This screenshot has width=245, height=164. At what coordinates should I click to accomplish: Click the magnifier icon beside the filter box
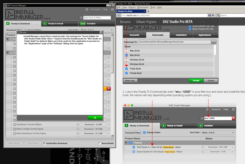tap(81, 18)
